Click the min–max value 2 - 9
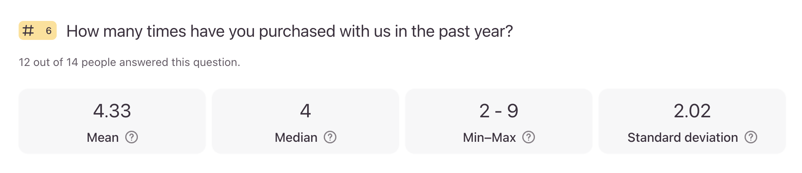This screenshot has width=802, height=173. pyautogui.click(x=498, y=111)
